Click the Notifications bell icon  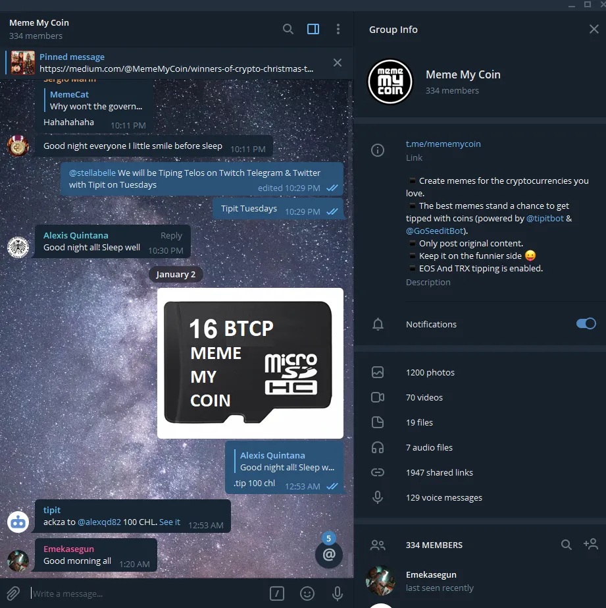pyautogui.click(x=378, y=324)
